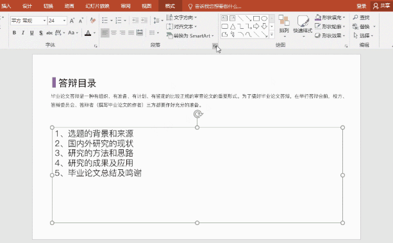Decrease font size with small A icon
This screenshot has height=243, width=393.
click(81, 21)
